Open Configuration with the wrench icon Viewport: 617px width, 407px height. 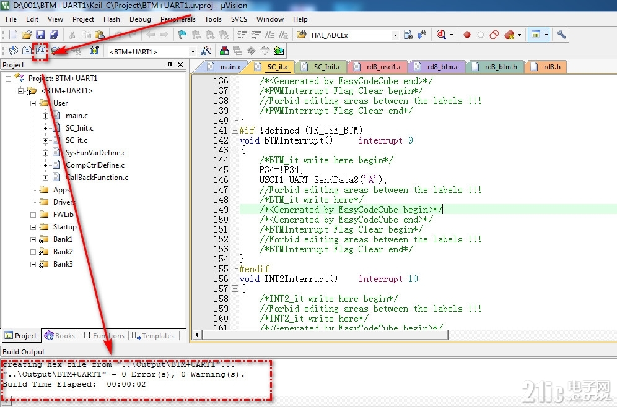click(561, 35)
